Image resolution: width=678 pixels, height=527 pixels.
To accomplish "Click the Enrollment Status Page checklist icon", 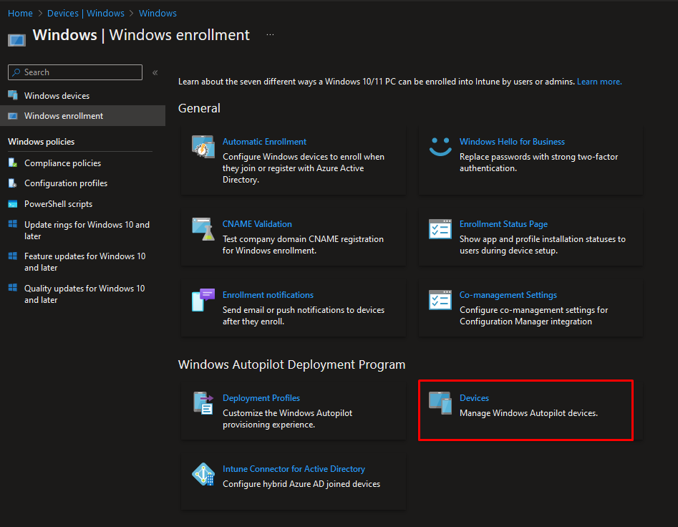I will coord(440,229).
